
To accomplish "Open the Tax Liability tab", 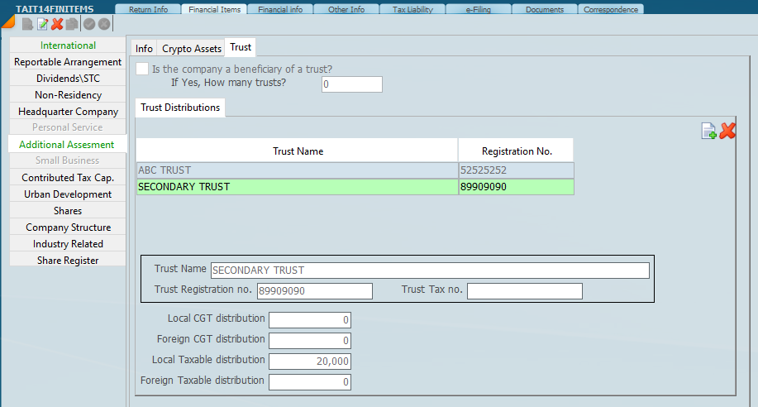I will coord(412,10).
